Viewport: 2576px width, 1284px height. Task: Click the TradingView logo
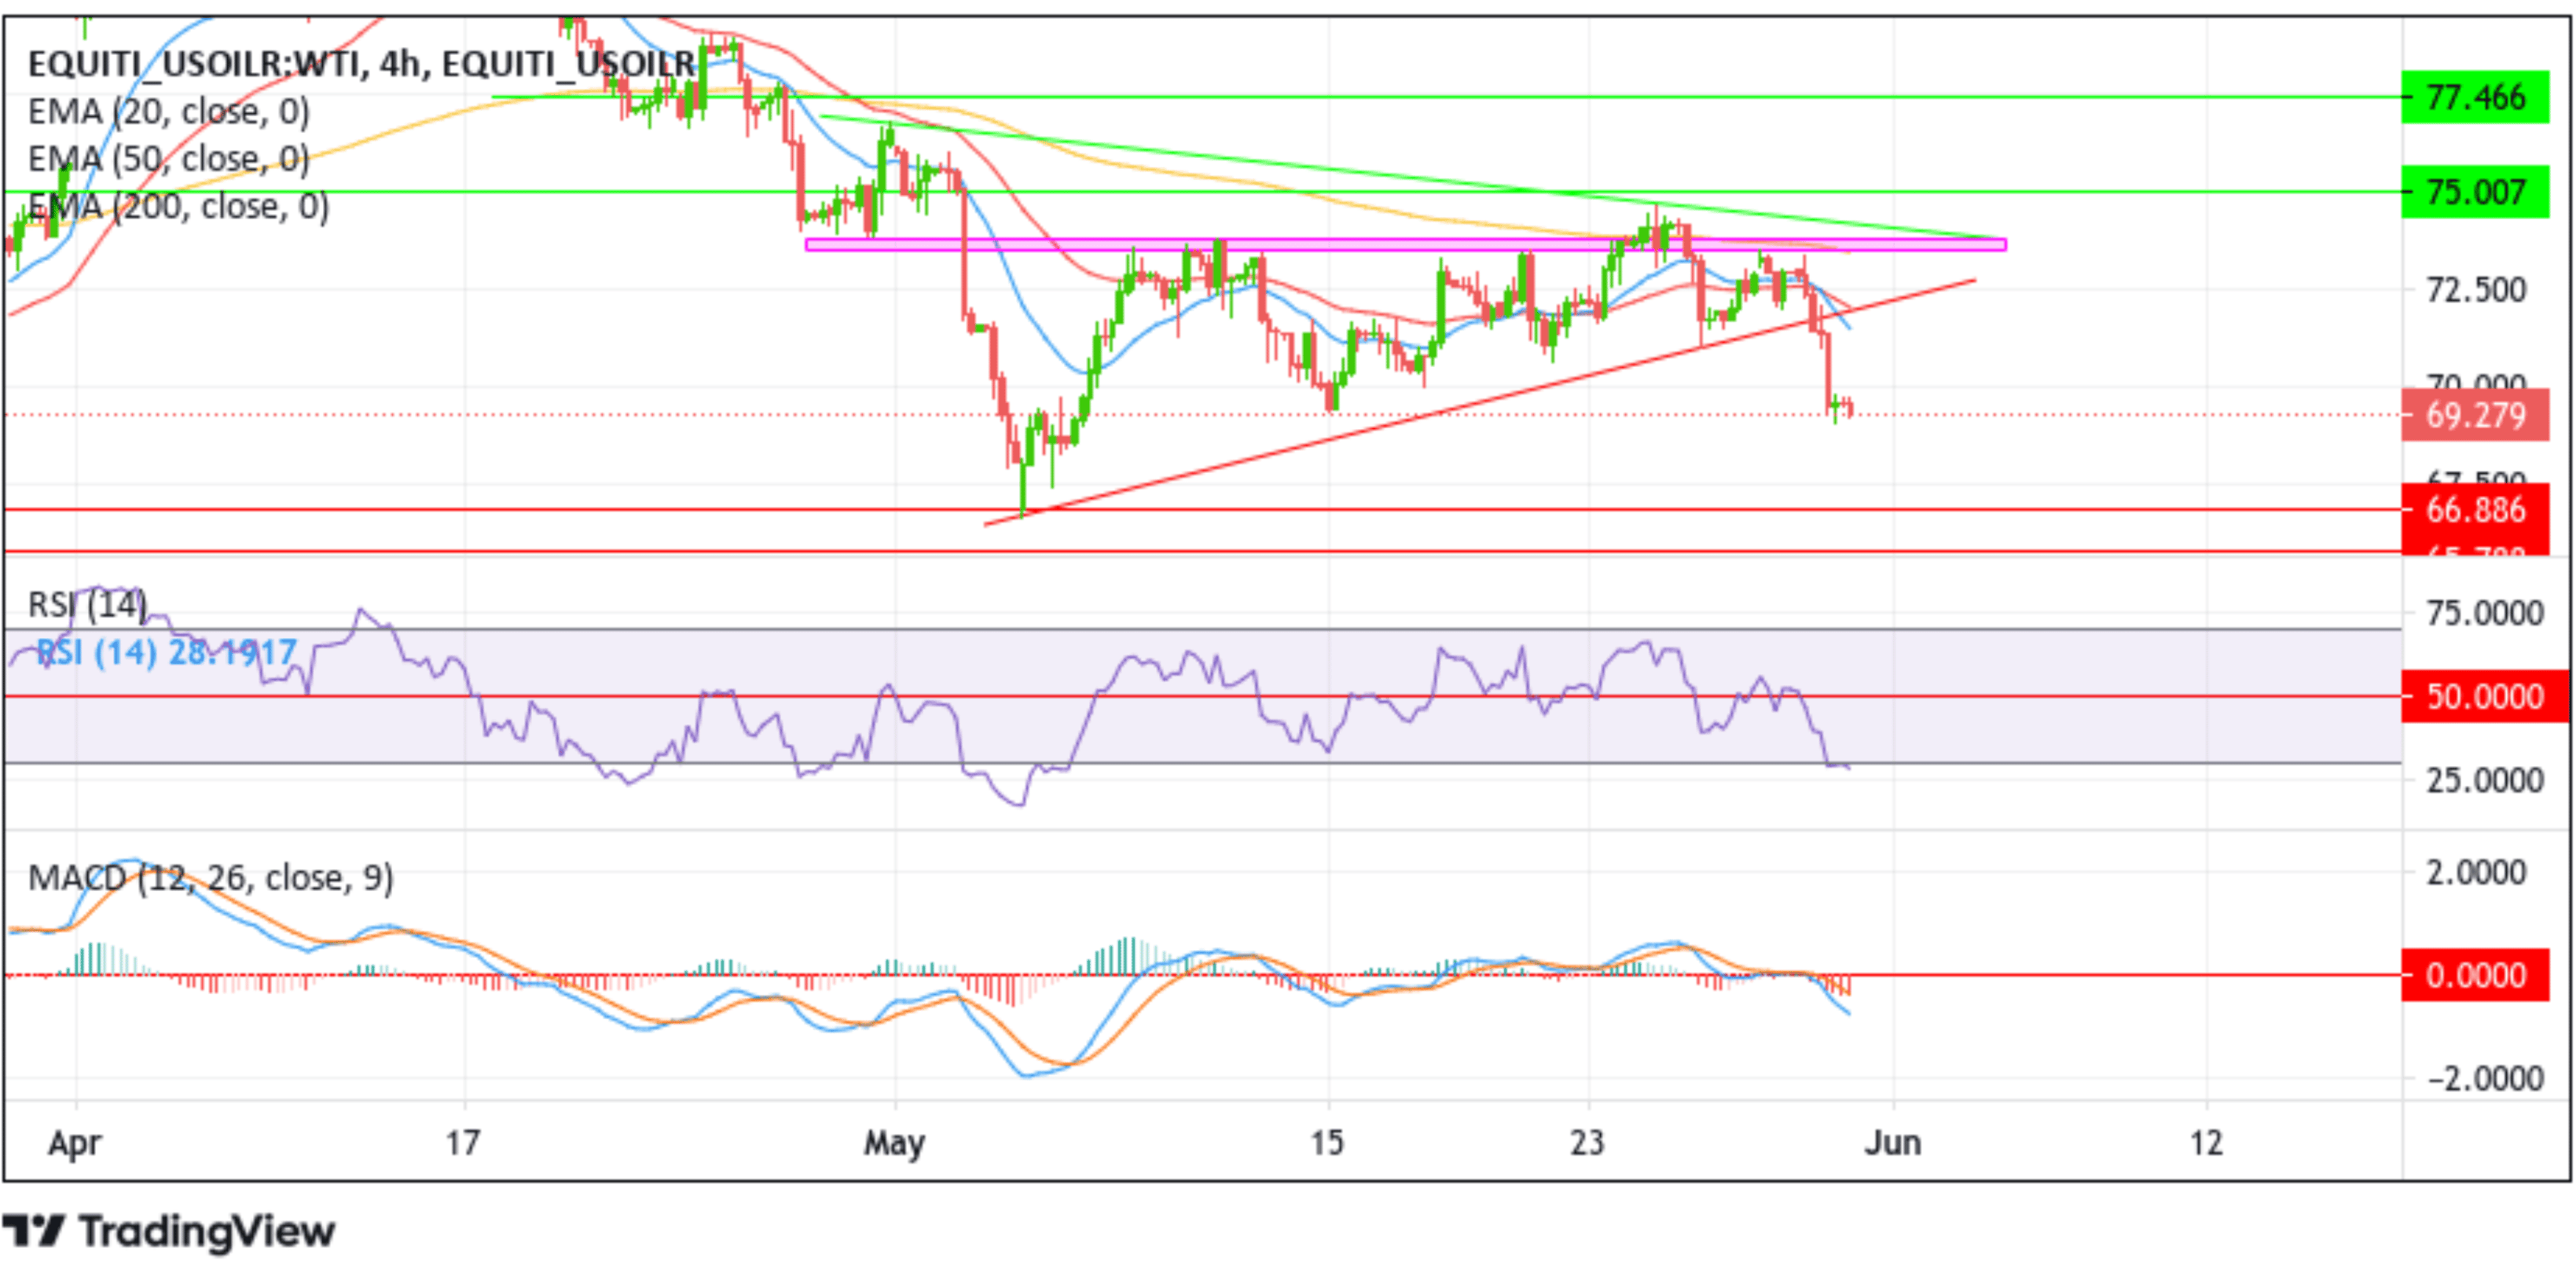168,1231
